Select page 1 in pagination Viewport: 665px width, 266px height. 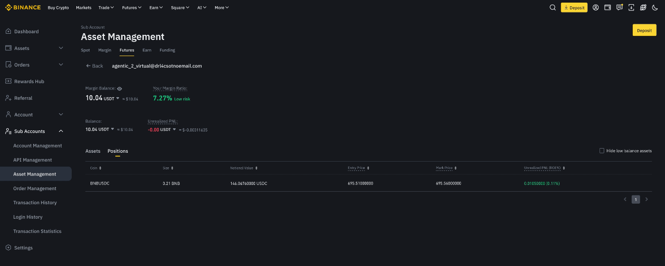(636, 199)
